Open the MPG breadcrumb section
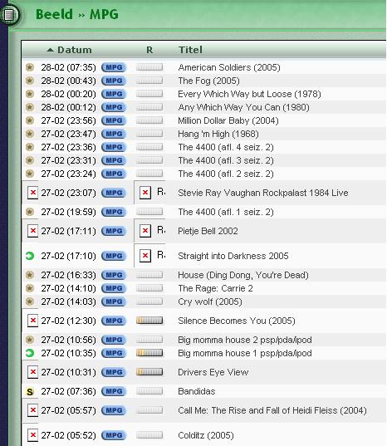 point(104,14)
